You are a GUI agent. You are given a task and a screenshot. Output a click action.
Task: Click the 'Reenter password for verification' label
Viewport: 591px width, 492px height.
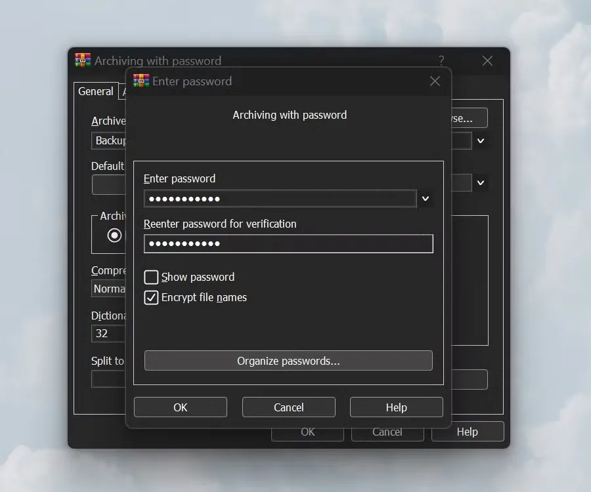(x=220, y=224)
